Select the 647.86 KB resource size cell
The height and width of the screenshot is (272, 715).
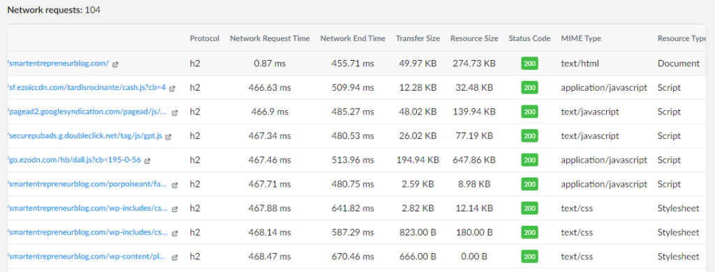pos(474,160)
